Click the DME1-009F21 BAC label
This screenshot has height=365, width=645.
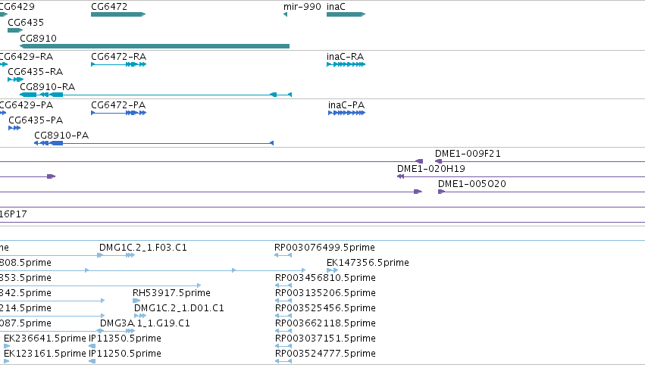468,154
